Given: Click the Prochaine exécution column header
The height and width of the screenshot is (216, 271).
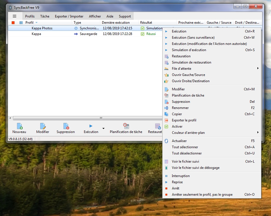Looking at the screenshot, I should click(x=191, y=23).
